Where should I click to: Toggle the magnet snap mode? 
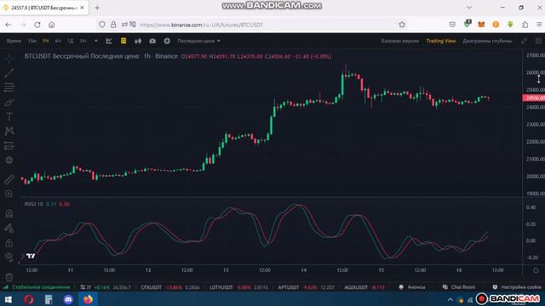(x=9, y=213)
